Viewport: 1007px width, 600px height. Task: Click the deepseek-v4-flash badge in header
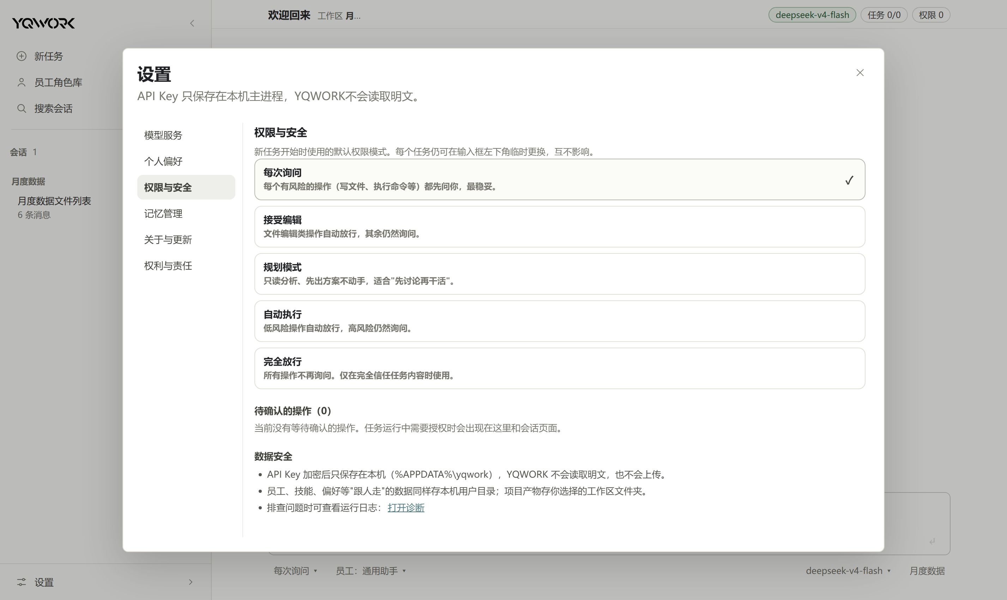click(x=812, y=15)
